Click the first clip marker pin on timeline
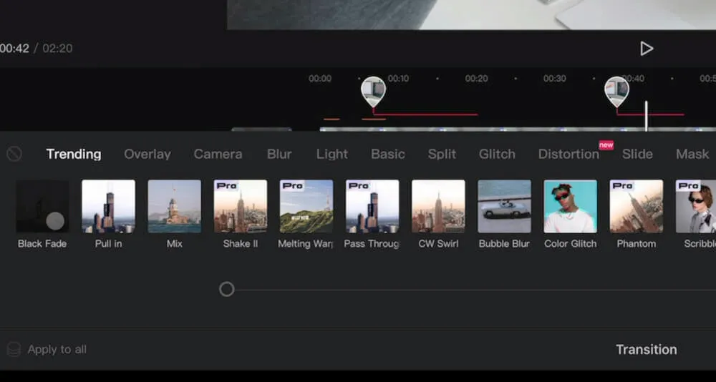The width and height of the screenshot is (716, 382). coord(372,91)
